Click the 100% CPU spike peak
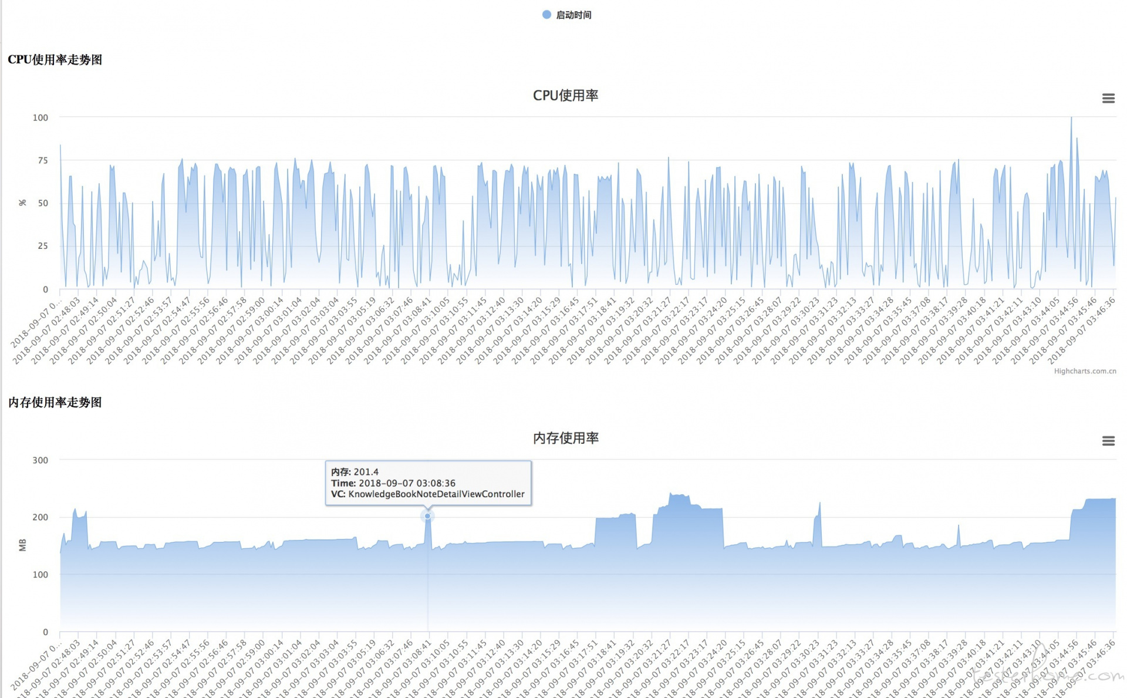The image size is (1127, 698). coord(1071,119)
